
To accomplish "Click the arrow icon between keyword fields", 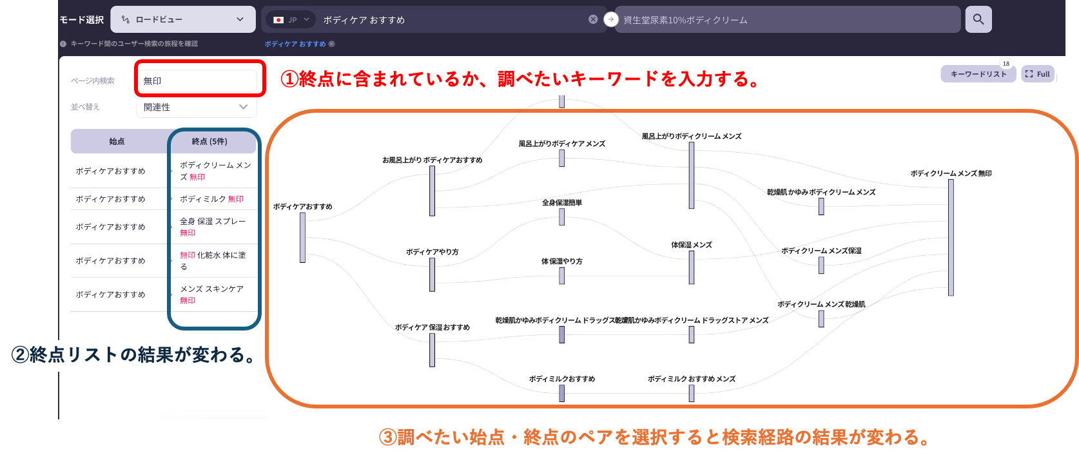I will coord(610,19).
